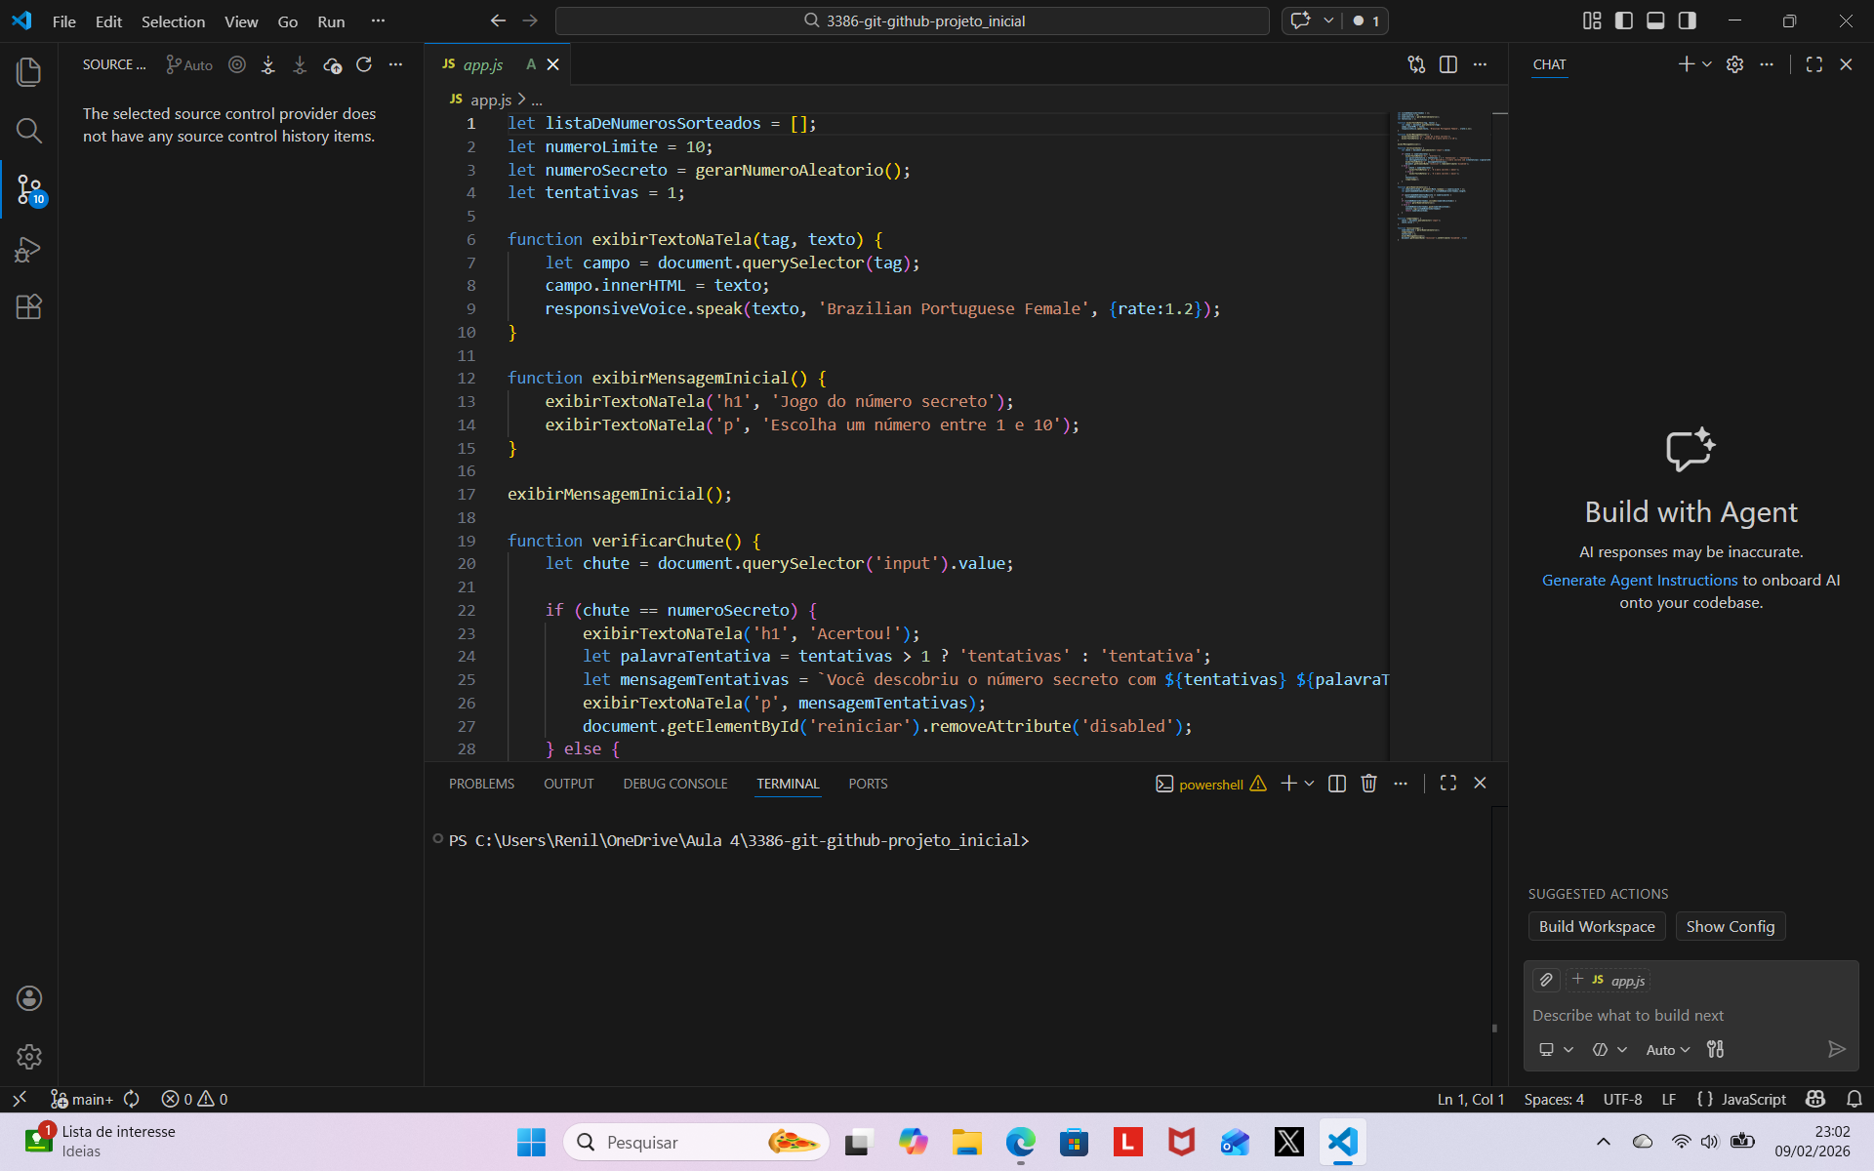Open the Extensions view icon
The height and width of the screenshot is (1171, 1874).
[28, 307]
